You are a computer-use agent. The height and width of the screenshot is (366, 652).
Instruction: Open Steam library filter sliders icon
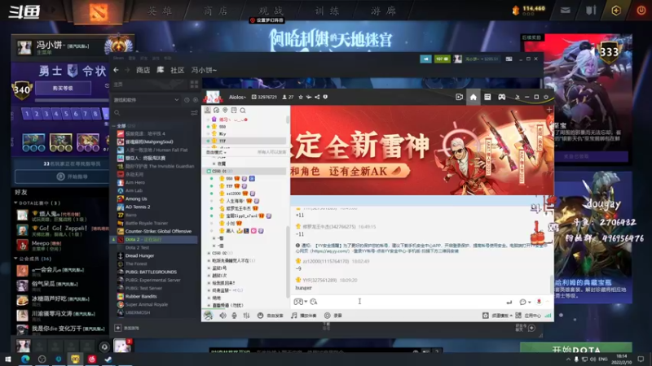[x=194, y=113]
